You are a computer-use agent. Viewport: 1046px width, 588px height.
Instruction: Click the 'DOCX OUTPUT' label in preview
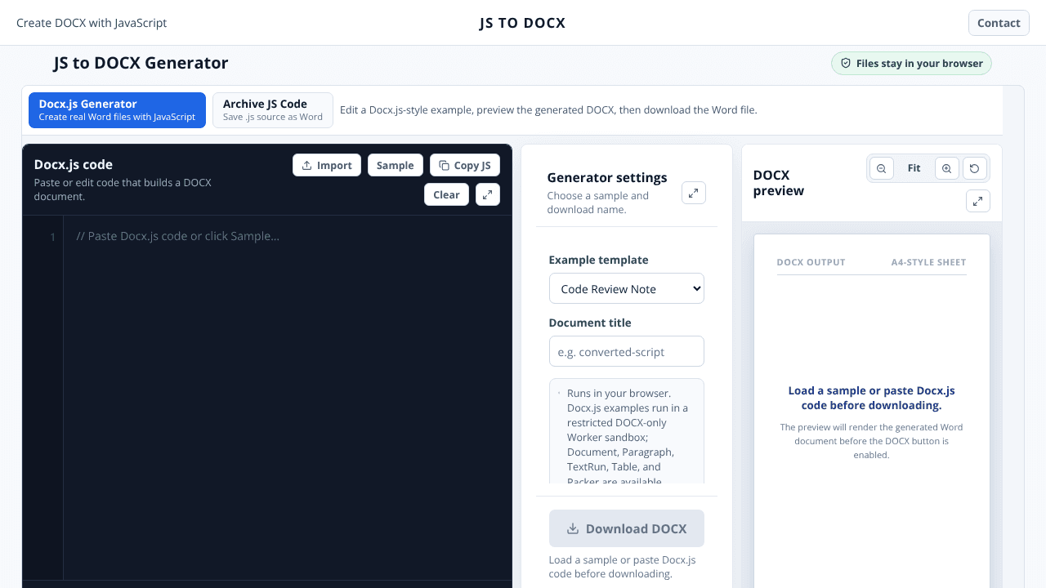(x=811, y=262)
